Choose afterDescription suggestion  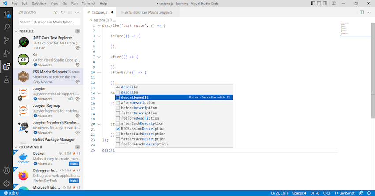click(174, 103)
